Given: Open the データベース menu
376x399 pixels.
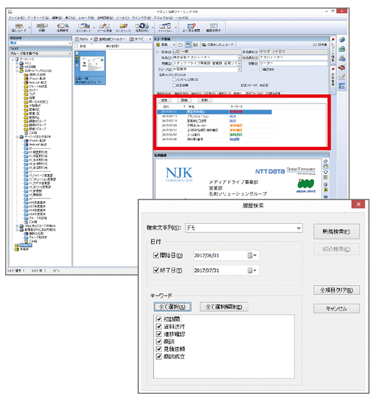Looking at the screenshot, I should pos(38,18).
